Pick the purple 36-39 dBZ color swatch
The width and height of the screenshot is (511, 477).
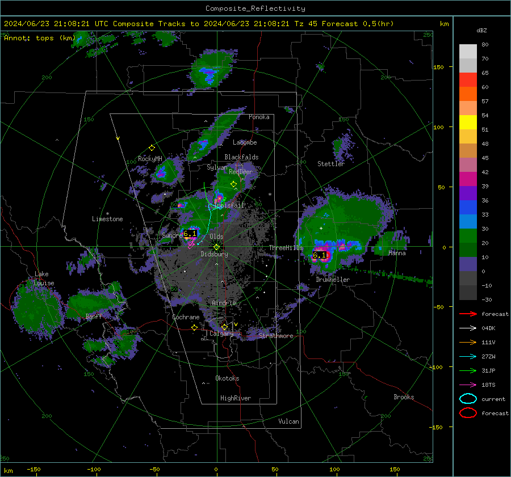[468, 193]
